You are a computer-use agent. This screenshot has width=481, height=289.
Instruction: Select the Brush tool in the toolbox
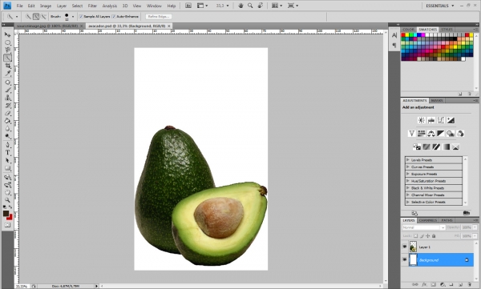pos(7,90)
